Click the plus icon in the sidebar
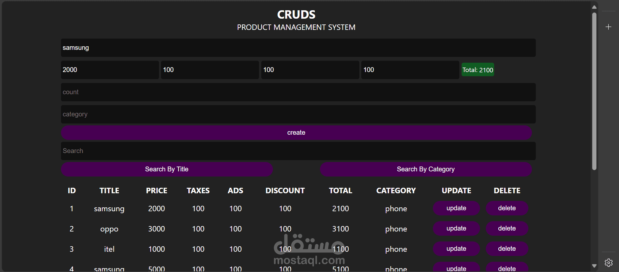619x272 pixels. coord(608,27)
